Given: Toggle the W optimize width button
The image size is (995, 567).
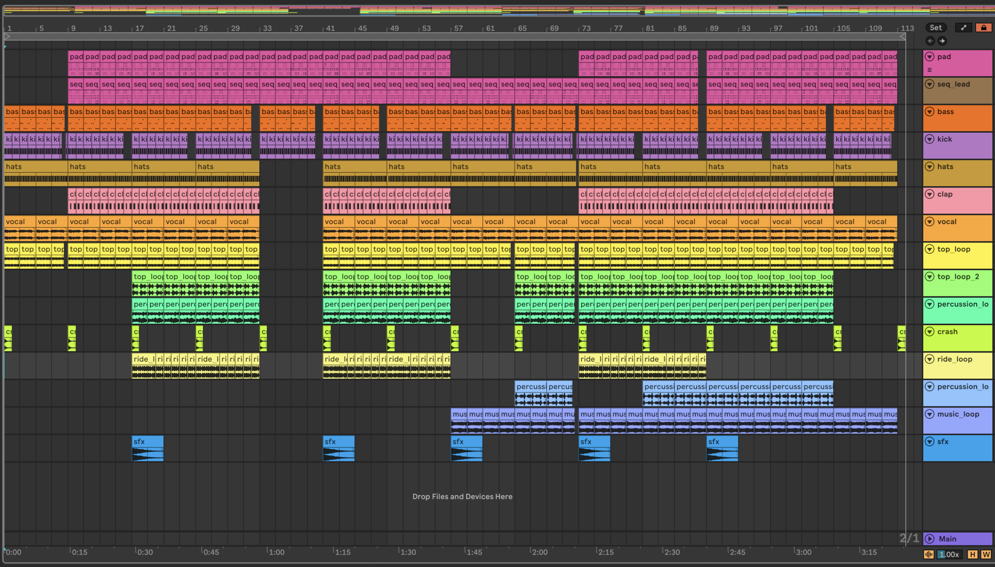Looking at the screenshot, I should pyautogui.click(x=986, y=554).
